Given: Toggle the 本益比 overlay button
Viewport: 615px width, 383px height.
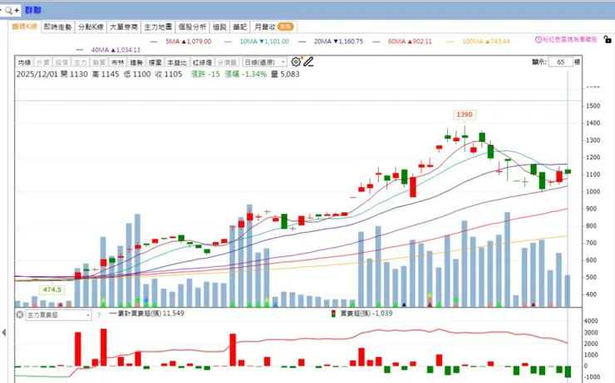Looking at the screenshot, I should point(177,62).
